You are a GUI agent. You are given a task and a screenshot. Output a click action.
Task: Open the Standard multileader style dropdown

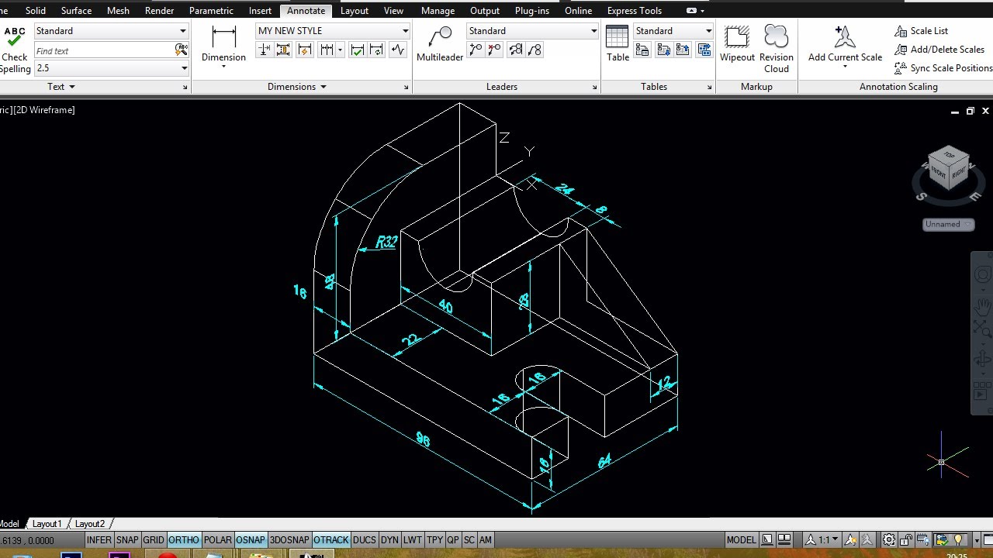point(532,31)
